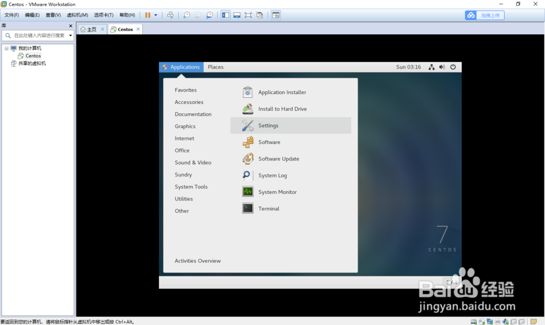Click the network adapter status bar icon

490,322
